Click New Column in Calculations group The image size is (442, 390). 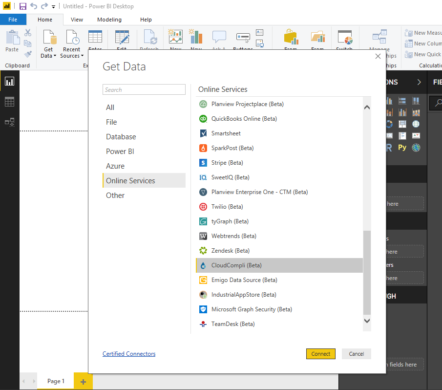(x=423, y=43)
